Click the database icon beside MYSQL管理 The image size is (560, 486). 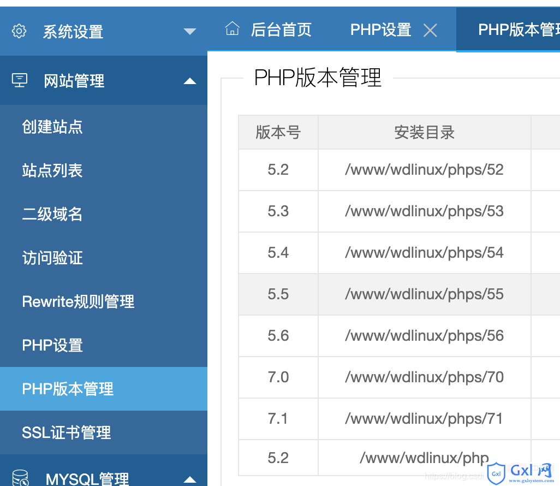[x=20, y=478]
